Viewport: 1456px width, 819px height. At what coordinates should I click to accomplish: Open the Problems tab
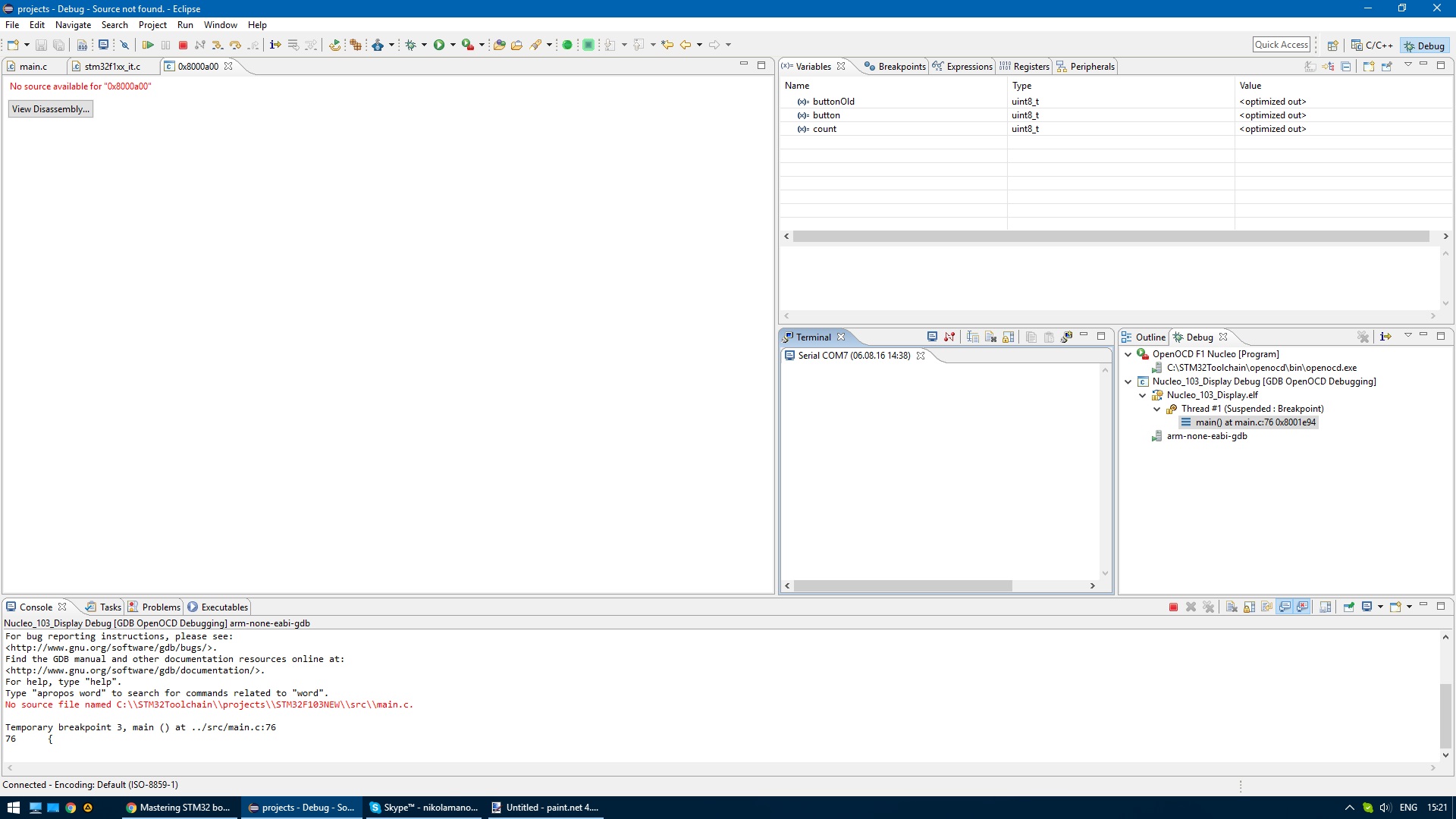pos(154,607)
